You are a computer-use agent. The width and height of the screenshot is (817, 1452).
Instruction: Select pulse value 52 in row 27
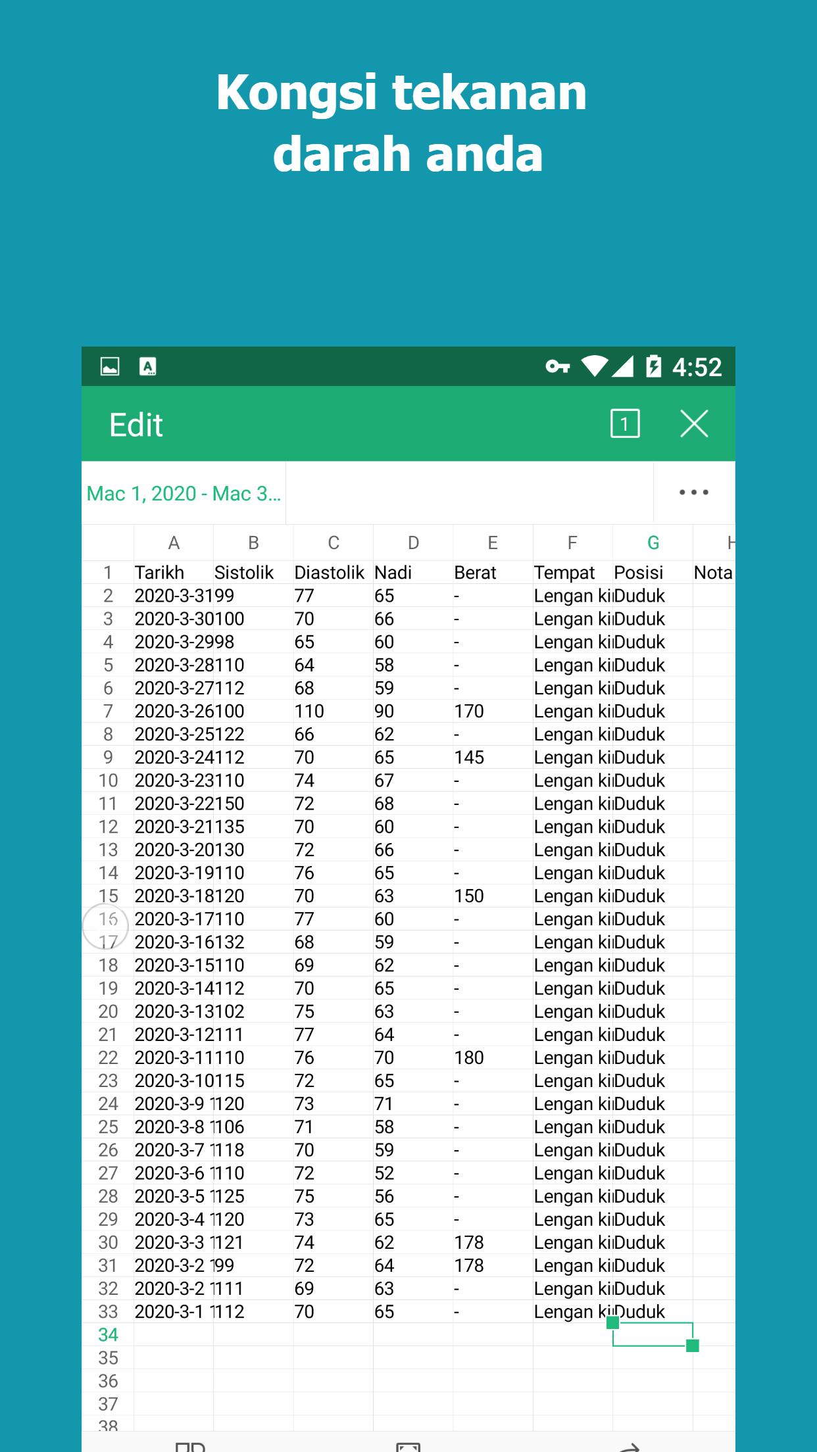(x=413, y=1173)
